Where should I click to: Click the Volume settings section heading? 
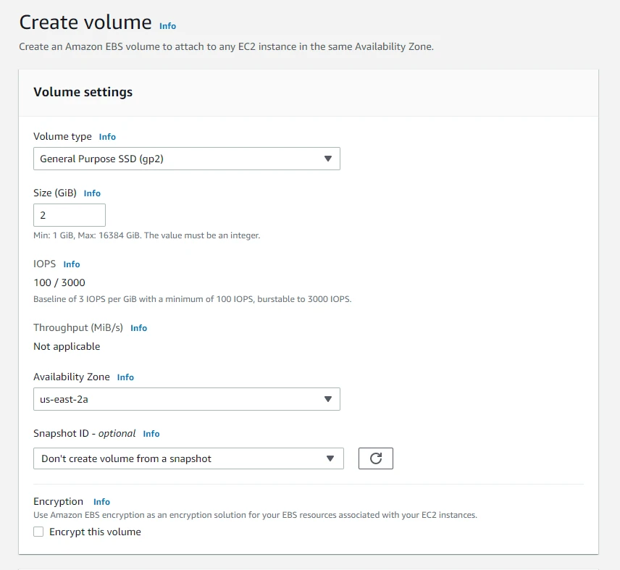point(83,92)
